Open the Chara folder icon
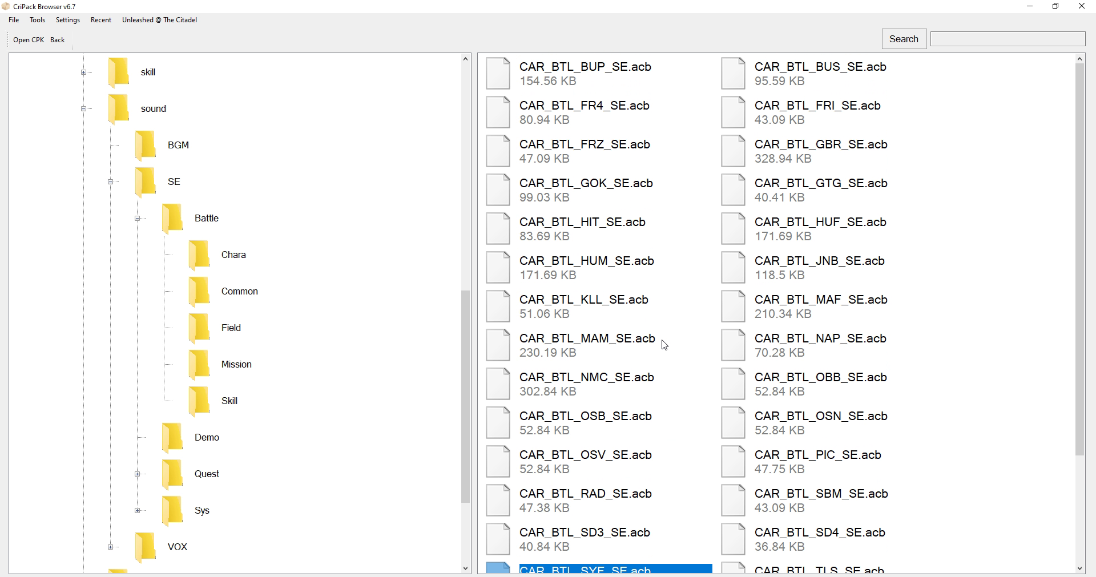Viewport: 1096px width, 577px height. click(x=199, y=255)
